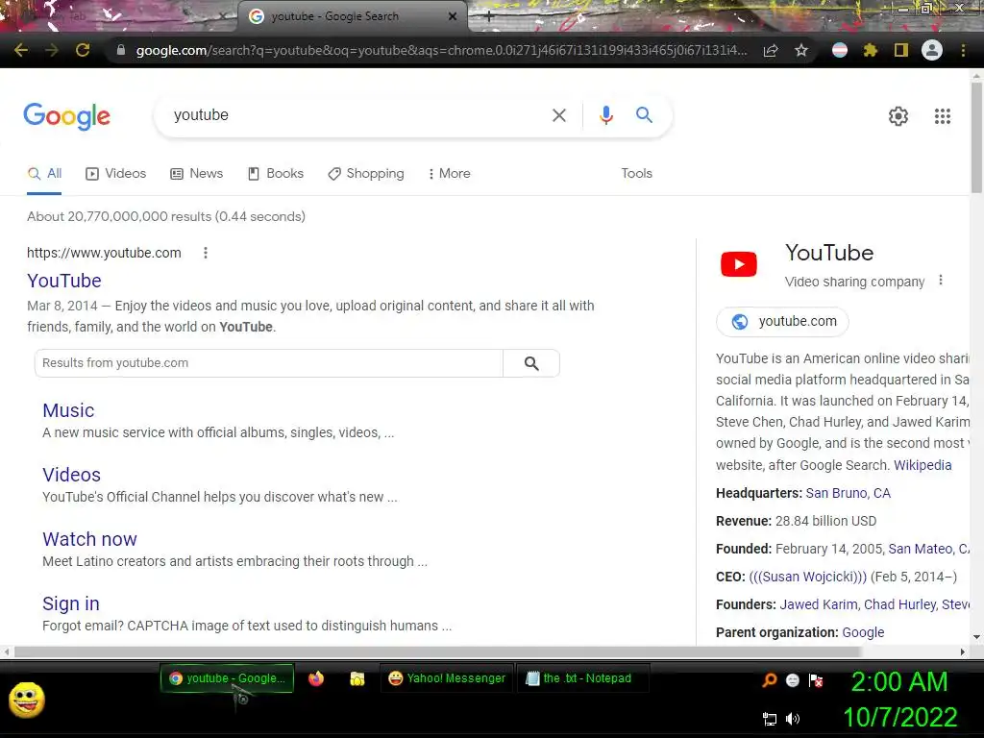Start voice search with the microphone

click(x=605, y=115)
